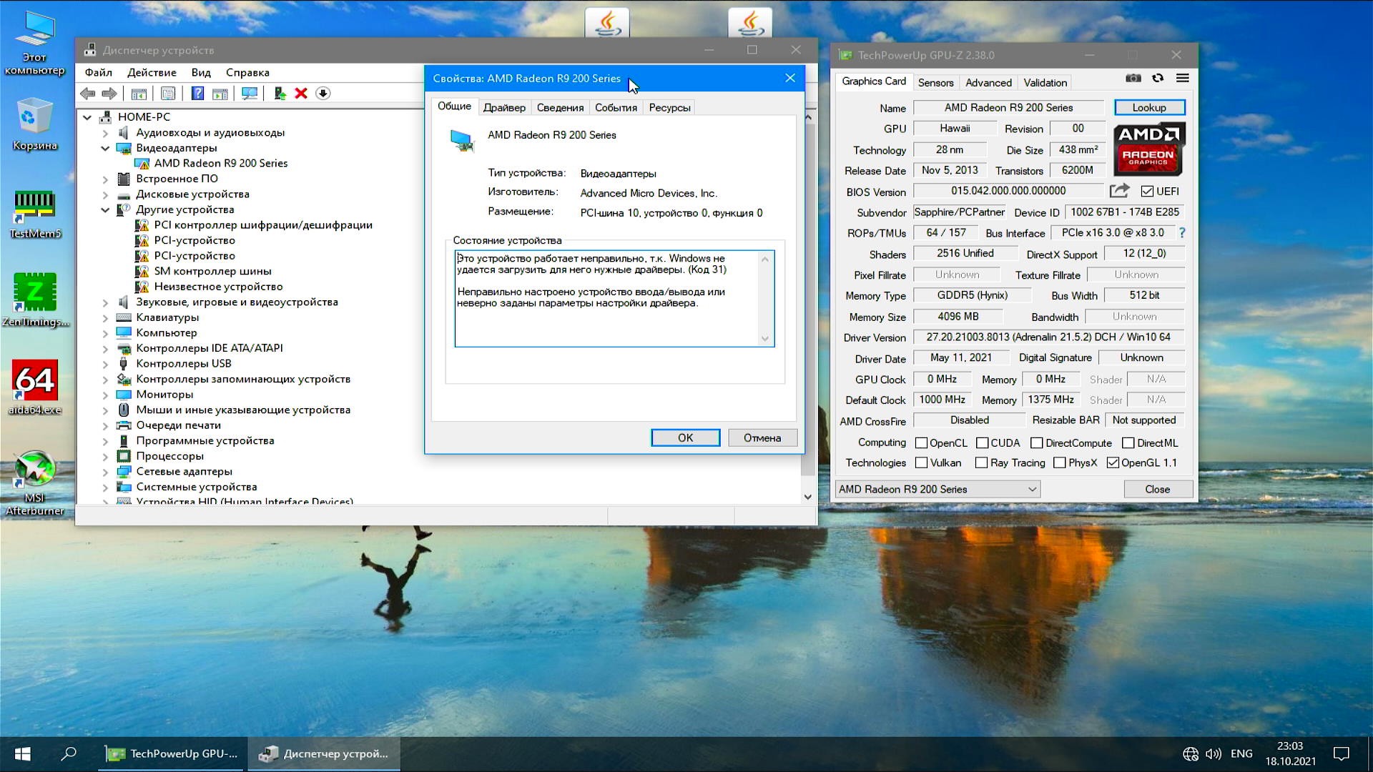
Task: Click the bus interface question mark icon
Action: pos(1182,233)
